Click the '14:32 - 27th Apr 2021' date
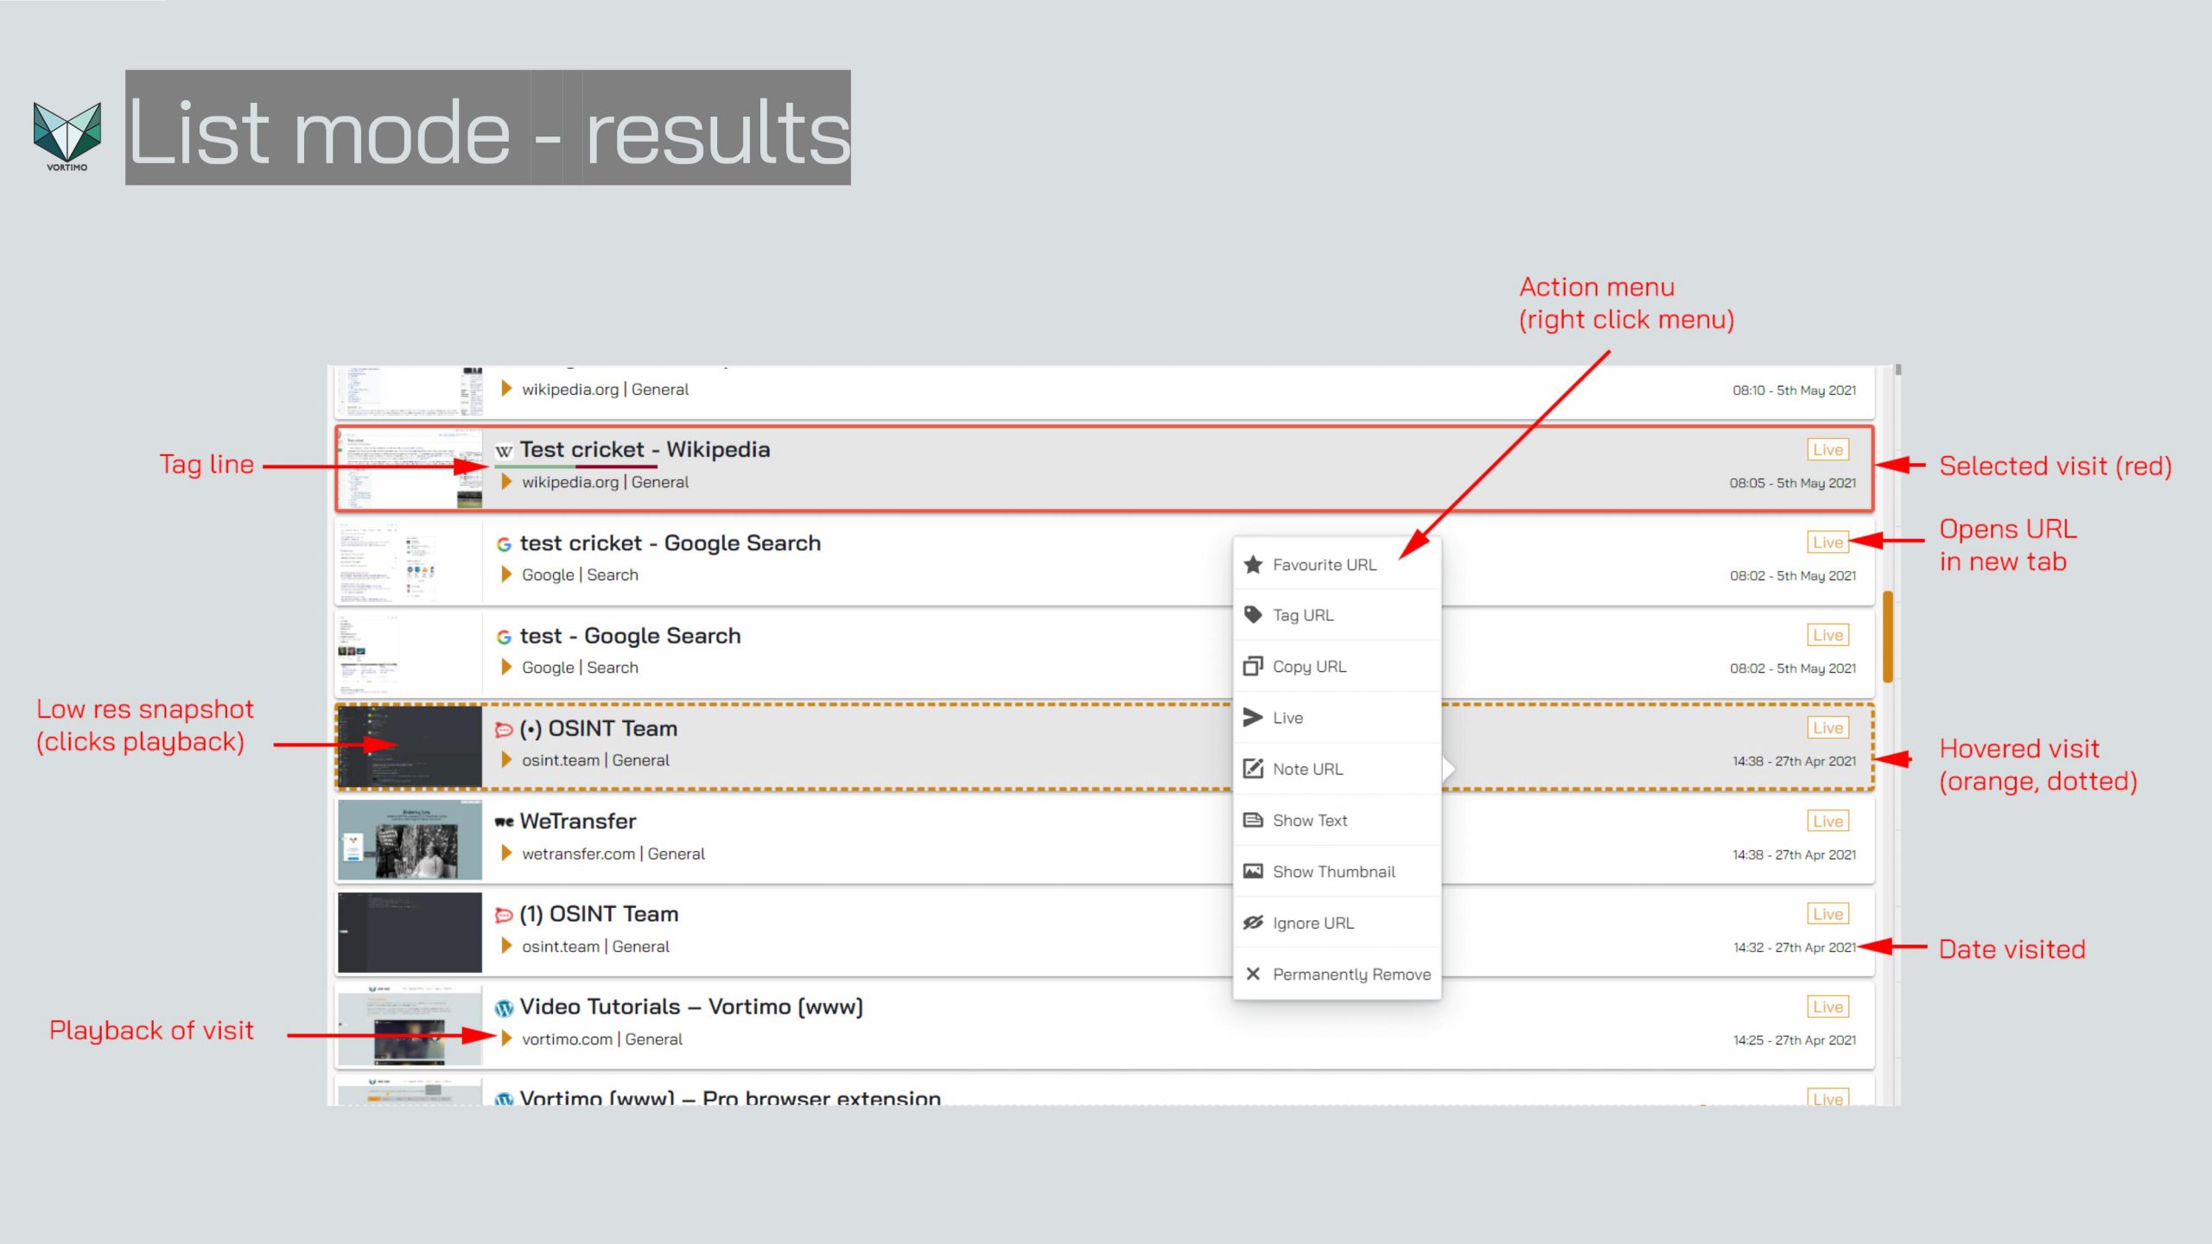Viewport: 2212px width, 1244px height. pyautogui.click(x=1794, y=947)
